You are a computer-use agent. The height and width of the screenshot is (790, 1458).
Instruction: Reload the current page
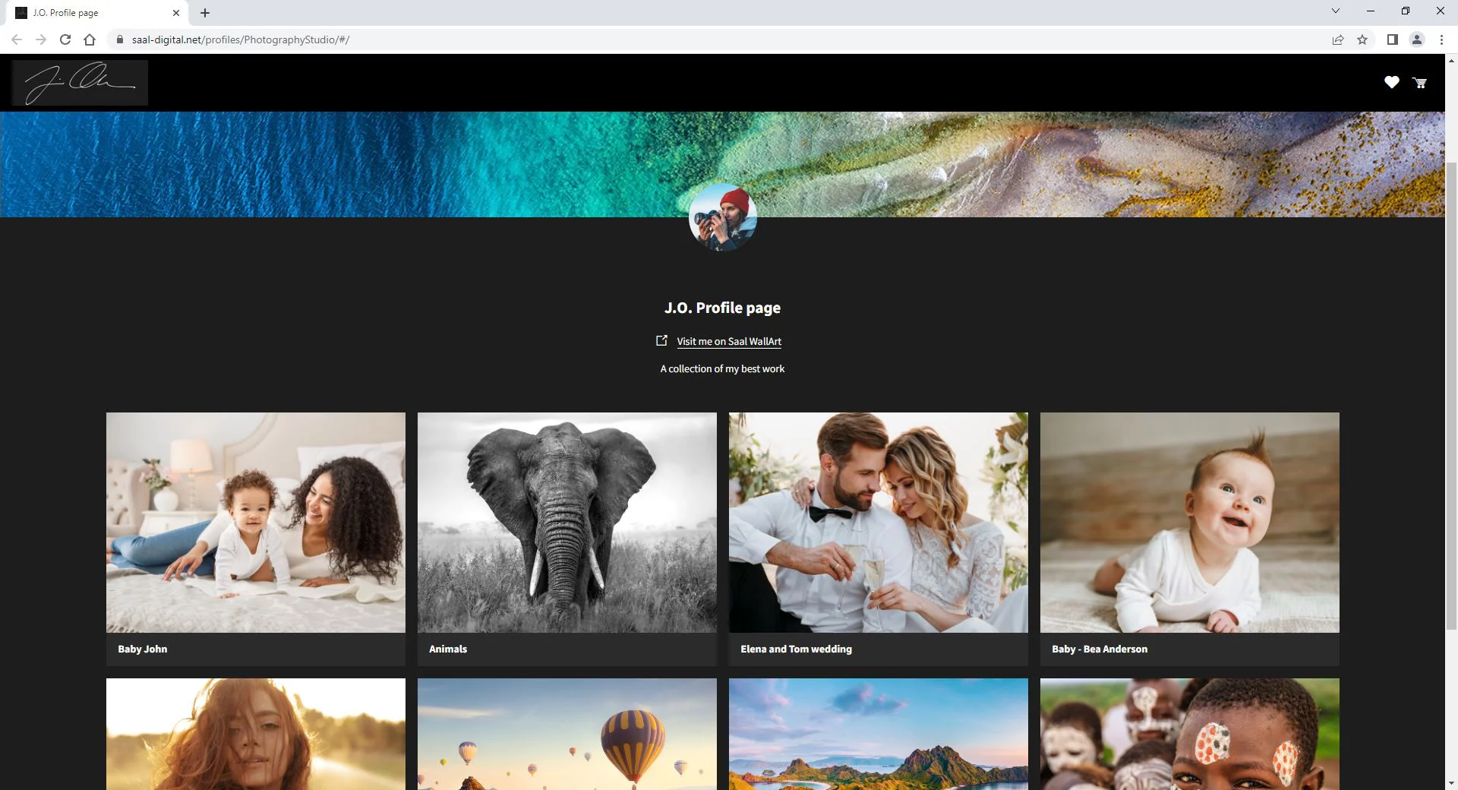(x=65, y=39)
